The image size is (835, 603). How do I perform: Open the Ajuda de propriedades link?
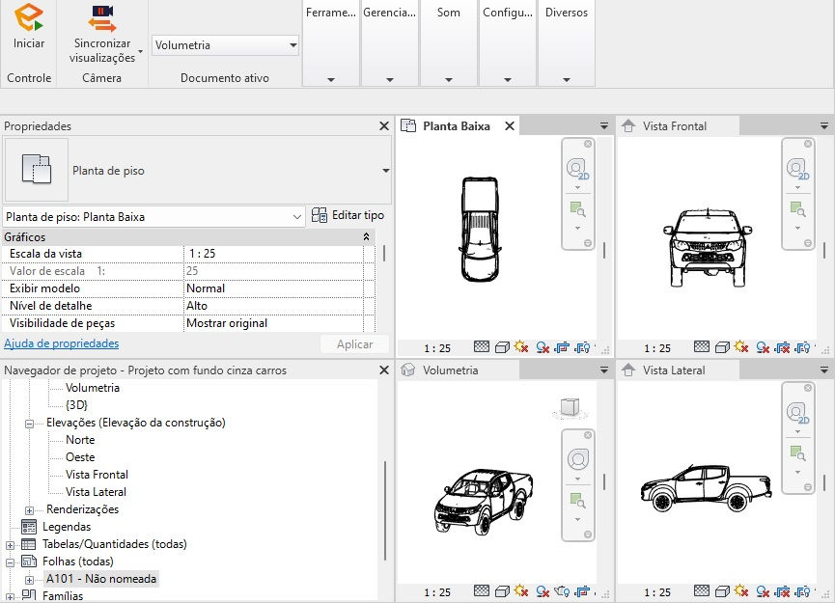coord(61,343)
